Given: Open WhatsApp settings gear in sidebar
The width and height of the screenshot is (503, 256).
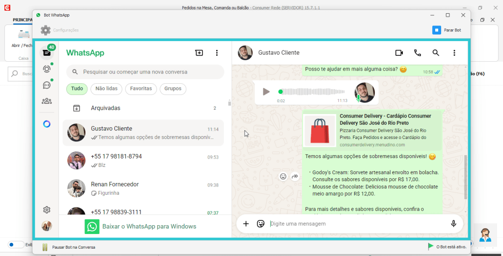Looking at the screenshot, I should tap(47, 210).
